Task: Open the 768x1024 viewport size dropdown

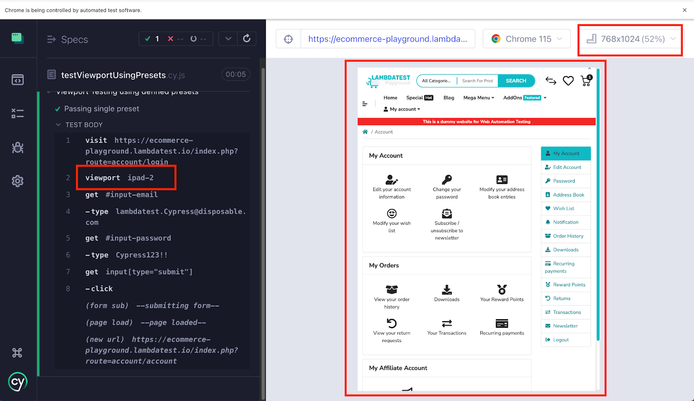Action: coord(632,39)
